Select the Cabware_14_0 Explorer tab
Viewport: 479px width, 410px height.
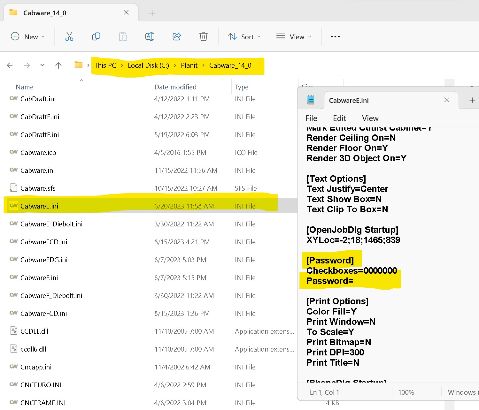[x=71, y=13]
